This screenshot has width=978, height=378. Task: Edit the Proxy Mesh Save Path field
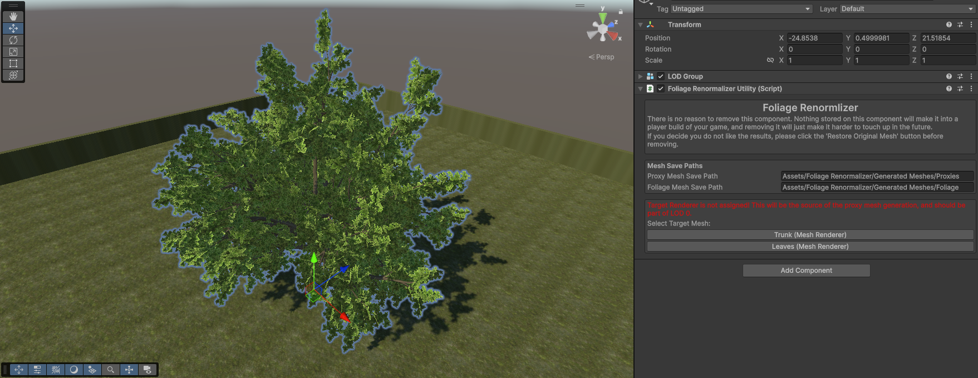click(x=877, y=176)
